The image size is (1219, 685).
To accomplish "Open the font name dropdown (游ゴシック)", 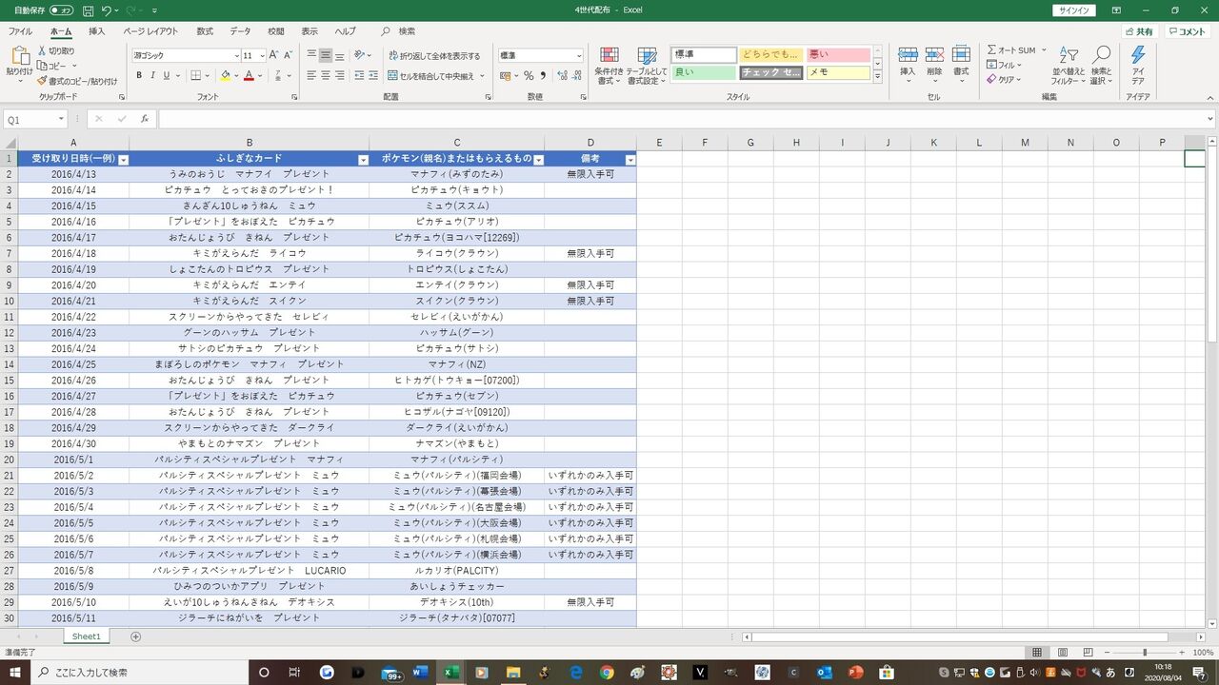I will pyautogui.click(x=236, y=56).
